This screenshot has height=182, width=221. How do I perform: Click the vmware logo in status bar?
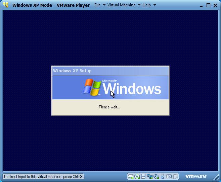[196, 176]
